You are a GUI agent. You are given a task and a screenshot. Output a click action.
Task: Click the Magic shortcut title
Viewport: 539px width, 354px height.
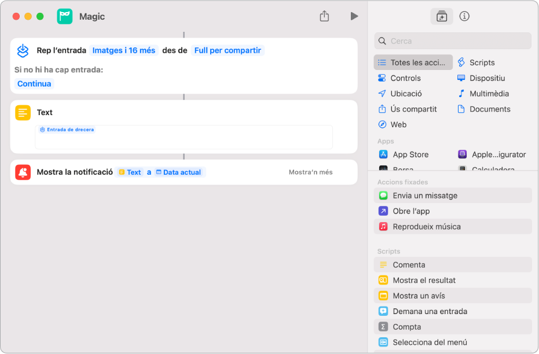[92, 16]
